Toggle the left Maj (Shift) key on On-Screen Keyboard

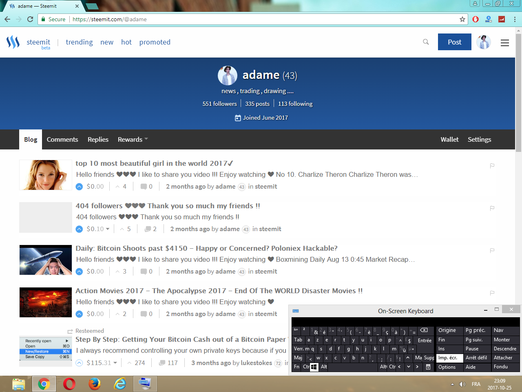pyautogui.click(x=299, y=358)
